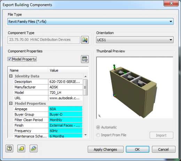The image size is (181, 161).
Task: Click the Component Type browse icon
Action: tap(85, 40)
